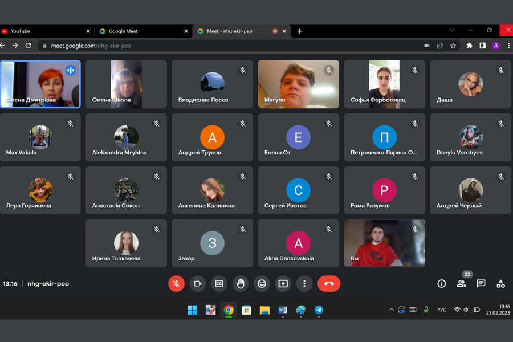Open a new browser tab

click(299, 31)
